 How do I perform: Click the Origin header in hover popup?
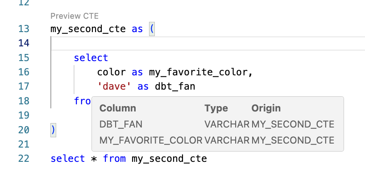coord(266,108)
